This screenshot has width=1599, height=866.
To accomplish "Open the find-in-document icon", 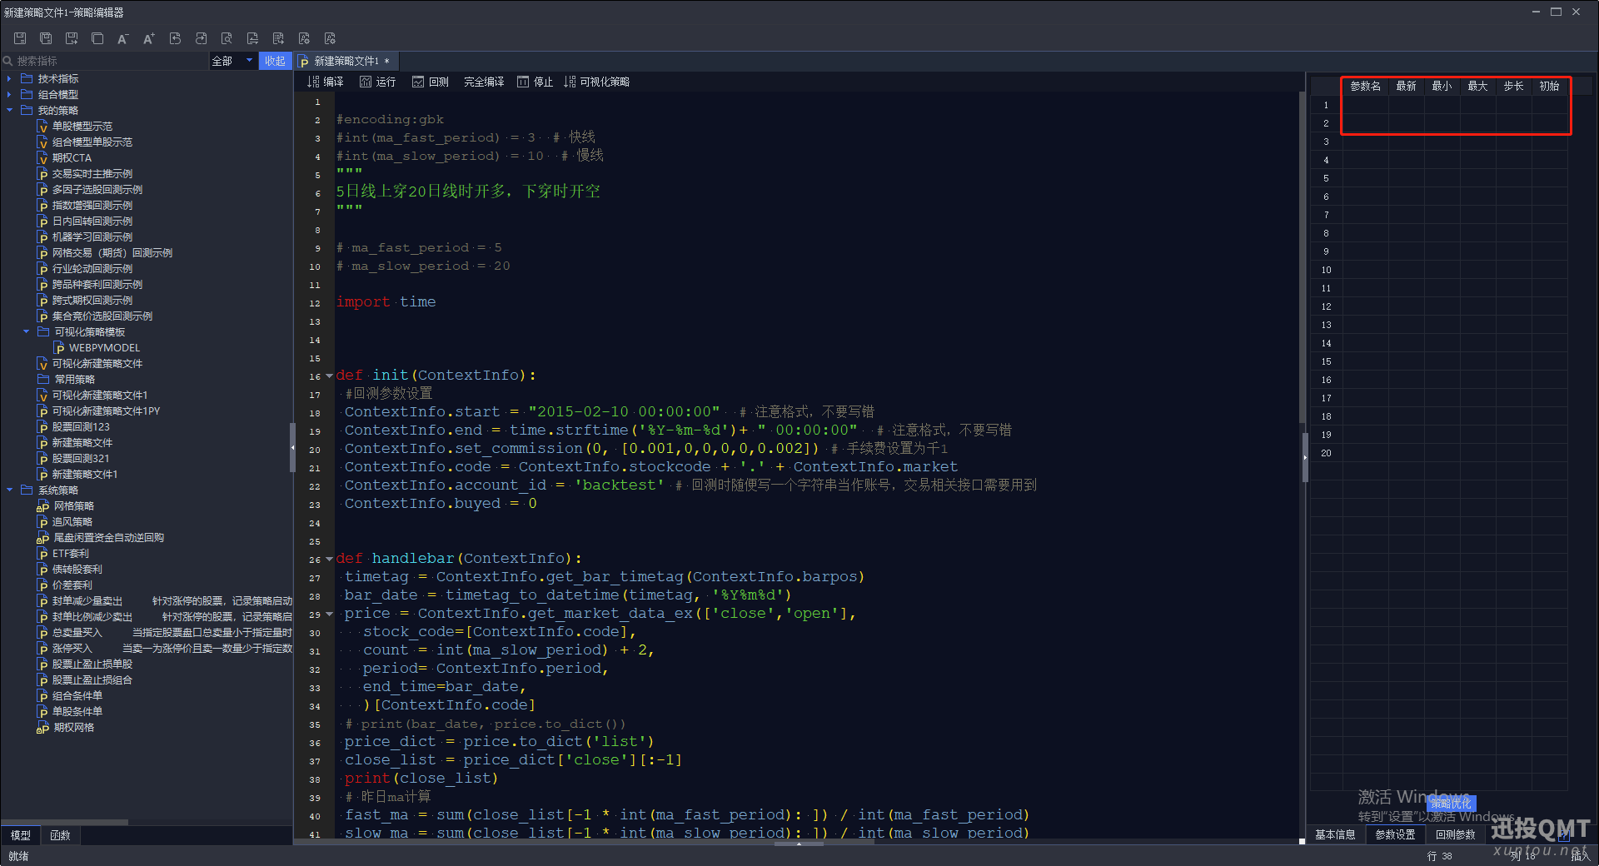I will coord(227,38).
